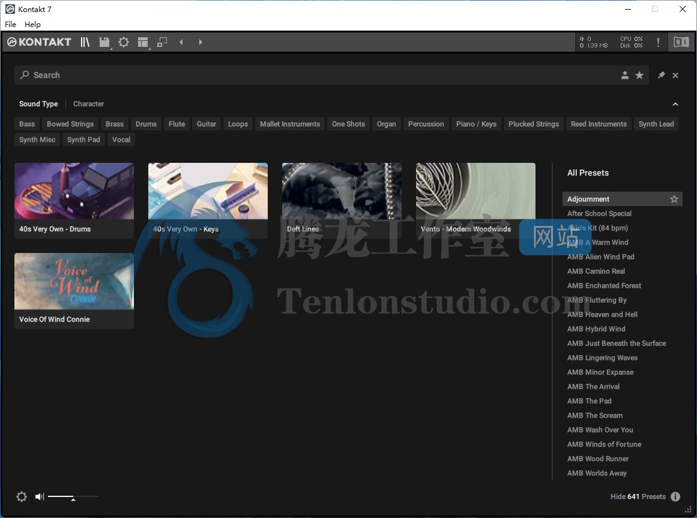697x518 pixels.
Task: Filter by Reed Instruments tag
Action: tap(599, 124)
